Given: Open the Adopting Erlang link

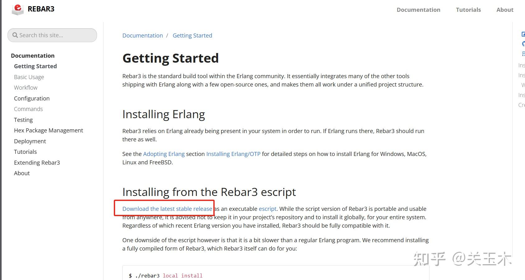Looking at the screenshot, I should click(x=164, y=154).
